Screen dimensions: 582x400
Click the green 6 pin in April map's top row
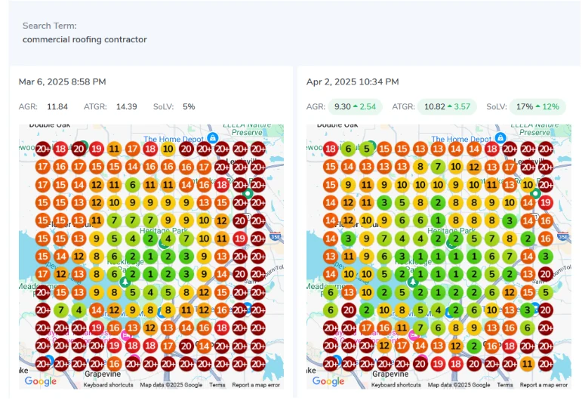348,149
